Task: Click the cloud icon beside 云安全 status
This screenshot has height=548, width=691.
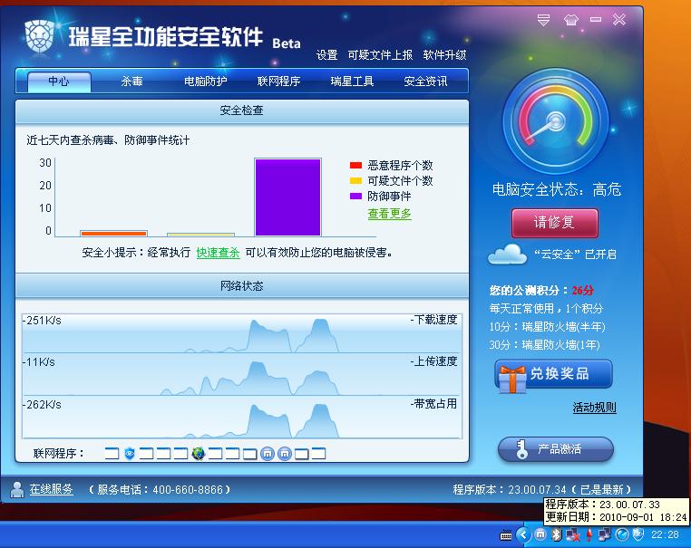Action: [507, 254]
